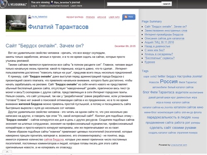Select the мини-блог tag
This screenshot has width=207, height=155.
tap(150, 112)
